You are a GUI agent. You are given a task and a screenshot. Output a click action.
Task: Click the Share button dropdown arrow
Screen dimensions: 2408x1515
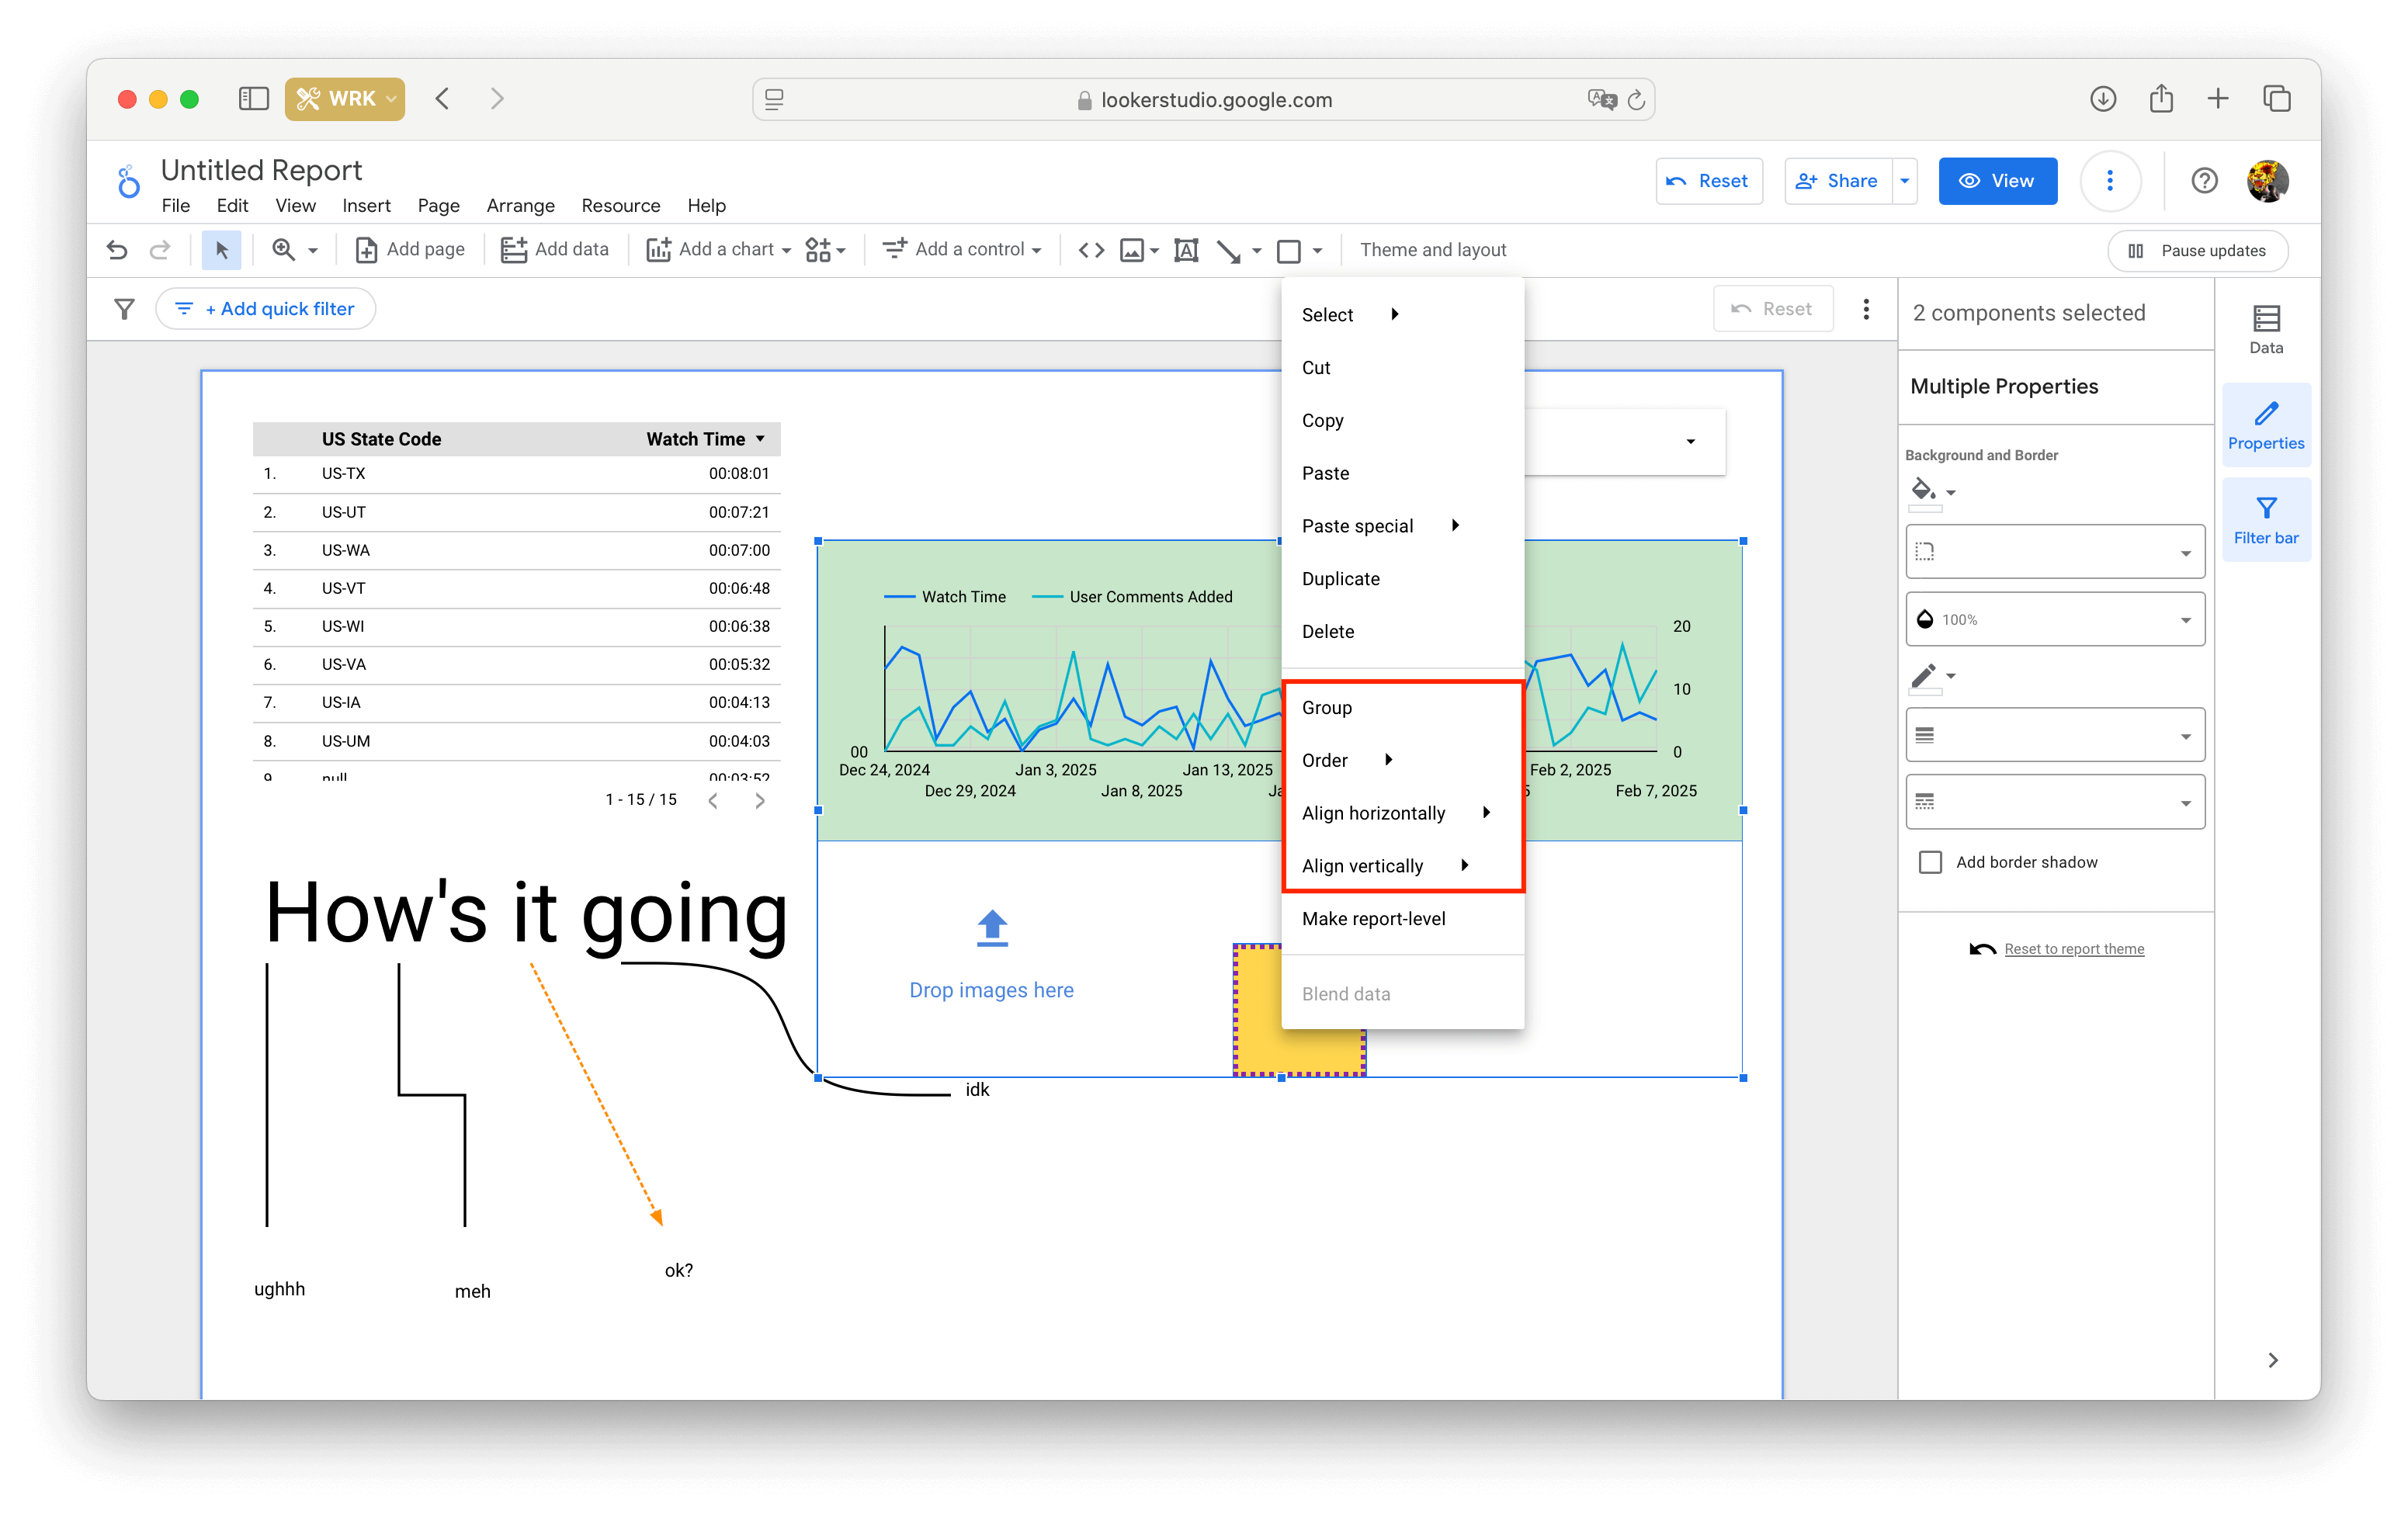point(1906,180)
